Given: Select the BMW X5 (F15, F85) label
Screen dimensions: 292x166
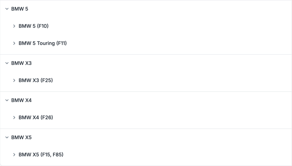Looking at the screenshot, I should pyautogui.click(x=41, y=155).
